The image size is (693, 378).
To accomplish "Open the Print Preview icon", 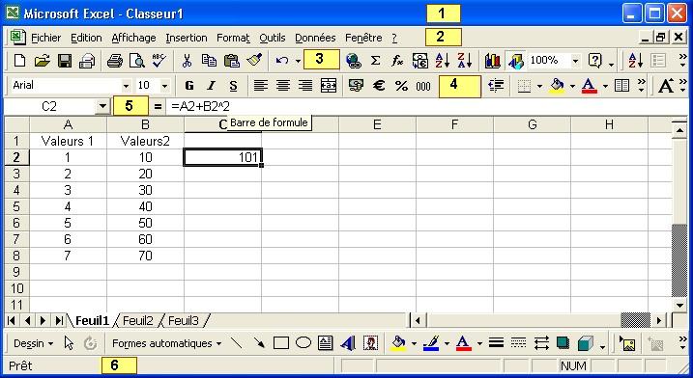I will tap(136, 61).
